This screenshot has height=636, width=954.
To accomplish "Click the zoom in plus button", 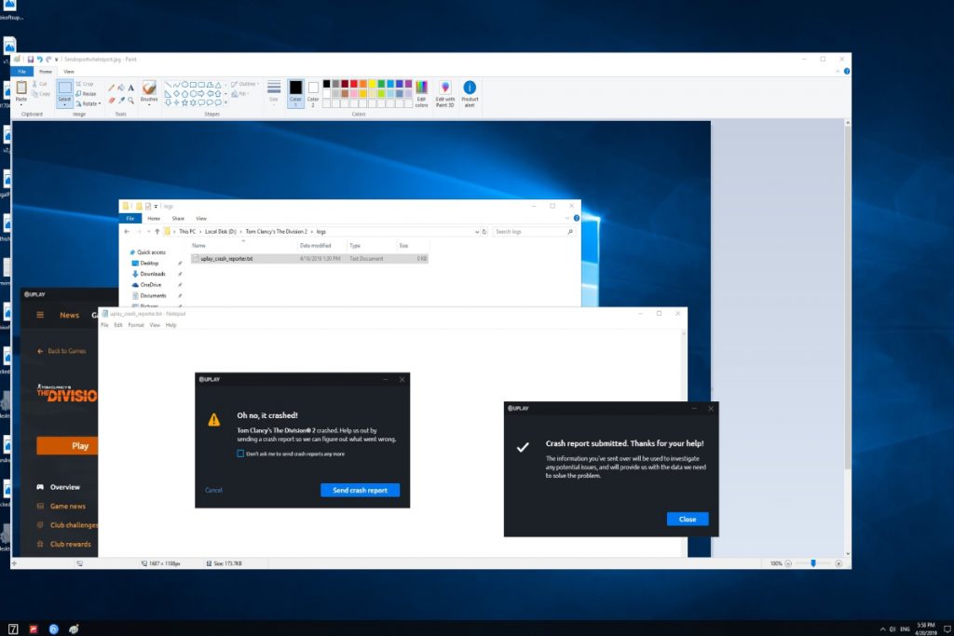I will pyautogui.click(x=838, y=563).
